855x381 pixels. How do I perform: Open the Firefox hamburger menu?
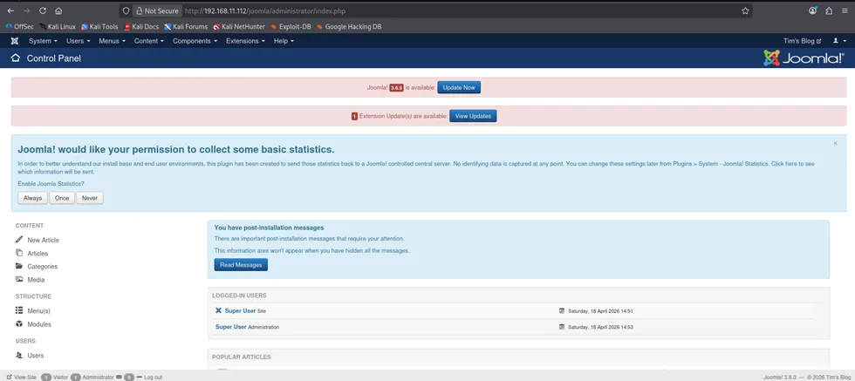click(x=845, y=11)
